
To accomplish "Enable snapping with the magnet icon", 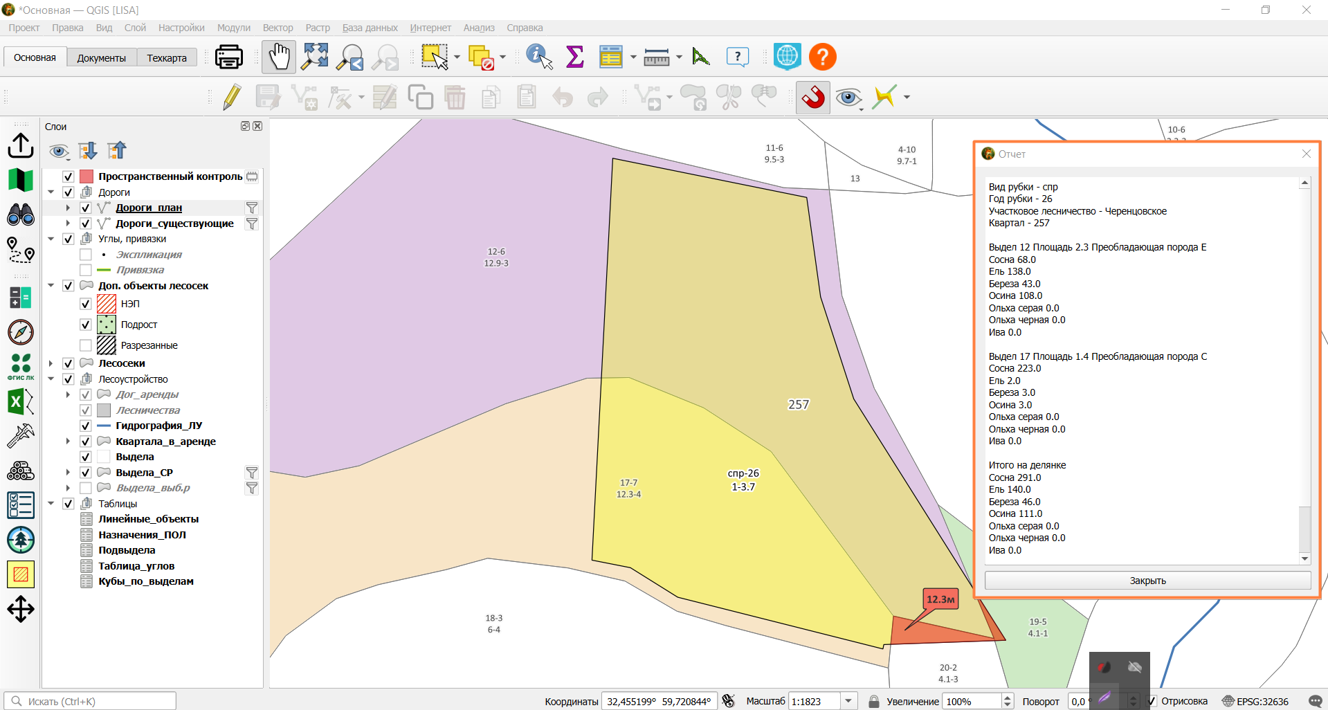I will point(813,97).
